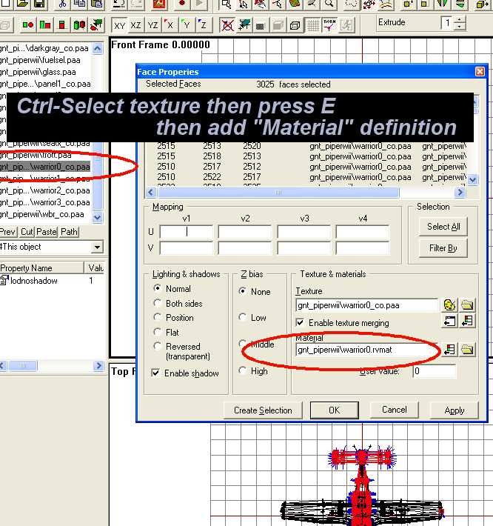
Task: Disable the Enable texture merging checkbox
Action: pyautogui.click(x=300, y=322)
